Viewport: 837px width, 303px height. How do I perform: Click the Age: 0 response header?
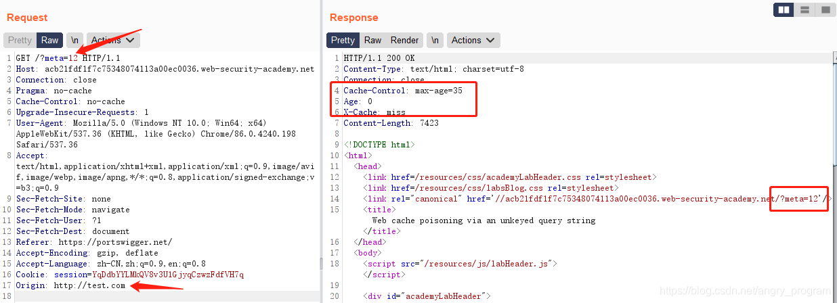tap(358, 101)
